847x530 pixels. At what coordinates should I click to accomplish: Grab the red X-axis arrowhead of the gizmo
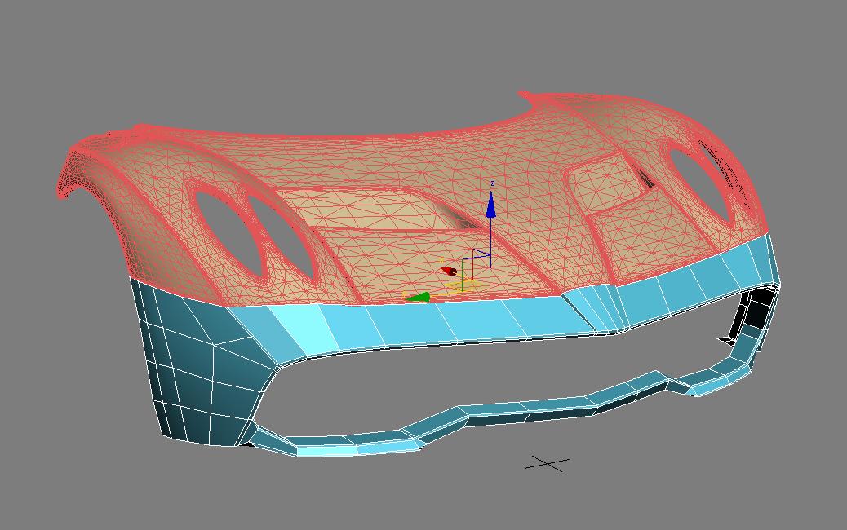(448, 271)
